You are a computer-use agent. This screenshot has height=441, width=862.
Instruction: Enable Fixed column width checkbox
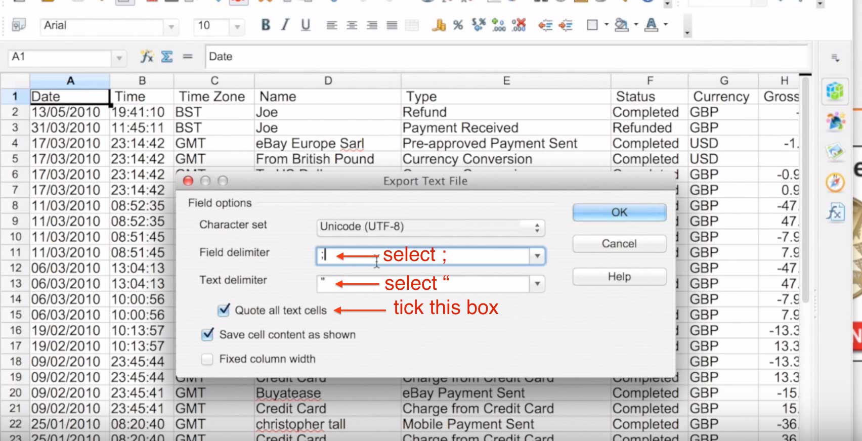[207, 359]
